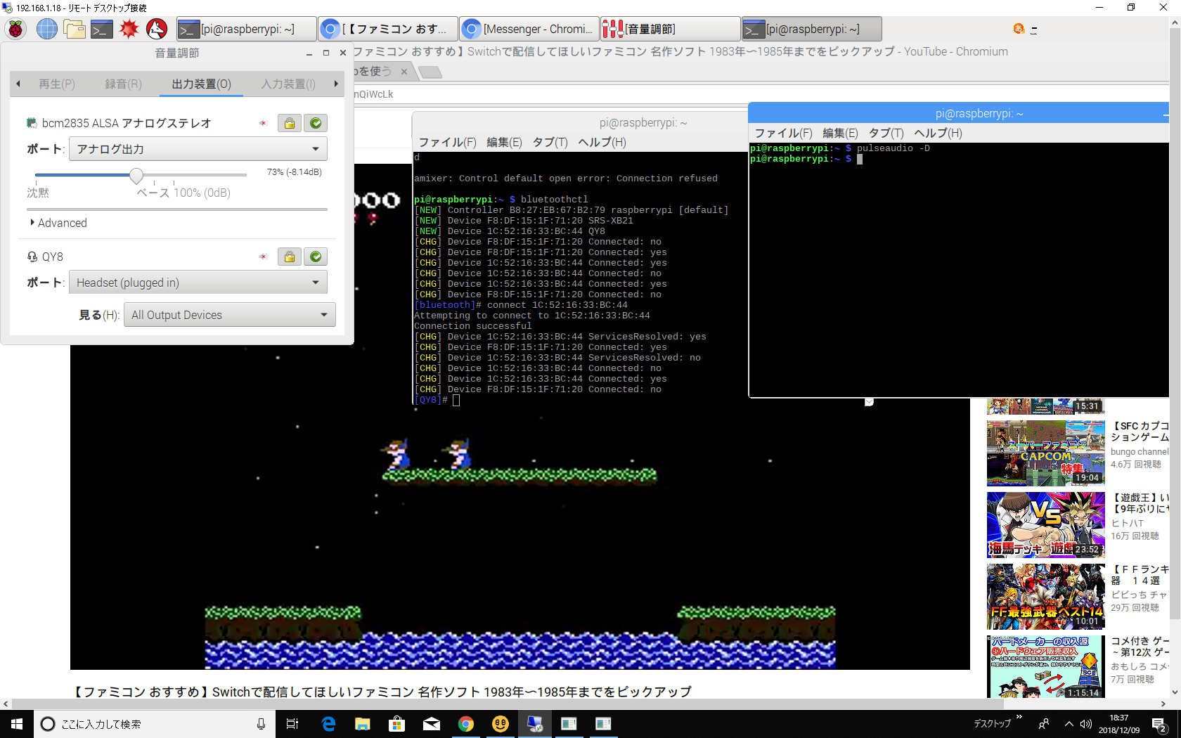Open Mail app from taskbar

coord(432,724)
